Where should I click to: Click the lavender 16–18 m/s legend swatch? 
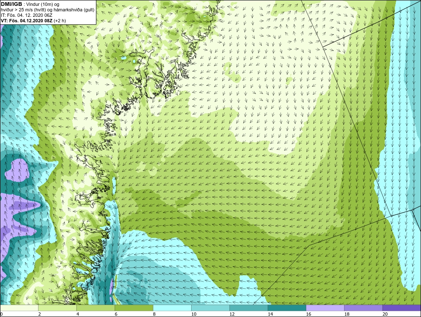(x=325, y=308)
